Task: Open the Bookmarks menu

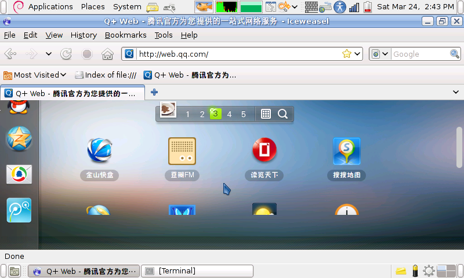Action: click(x=125, y=35)
